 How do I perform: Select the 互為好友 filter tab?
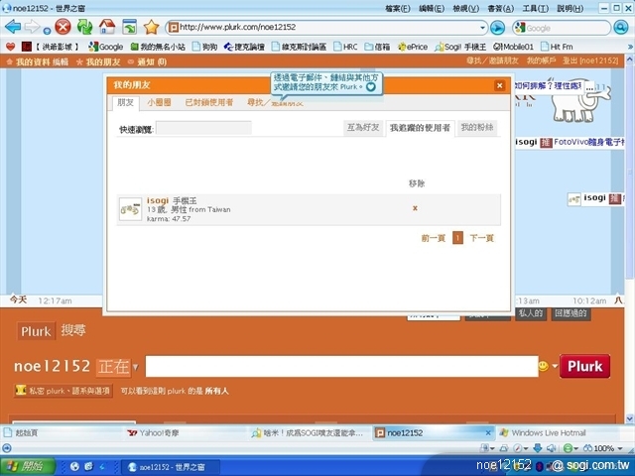[361, 128]
